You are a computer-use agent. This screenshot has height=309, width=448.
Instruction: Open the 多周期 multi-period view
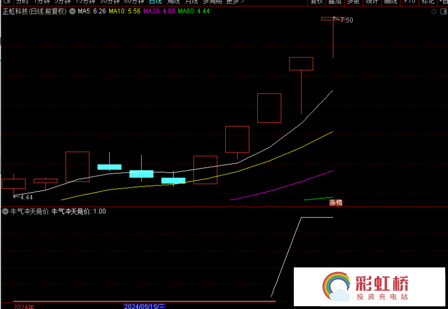(x=213, y=2)
